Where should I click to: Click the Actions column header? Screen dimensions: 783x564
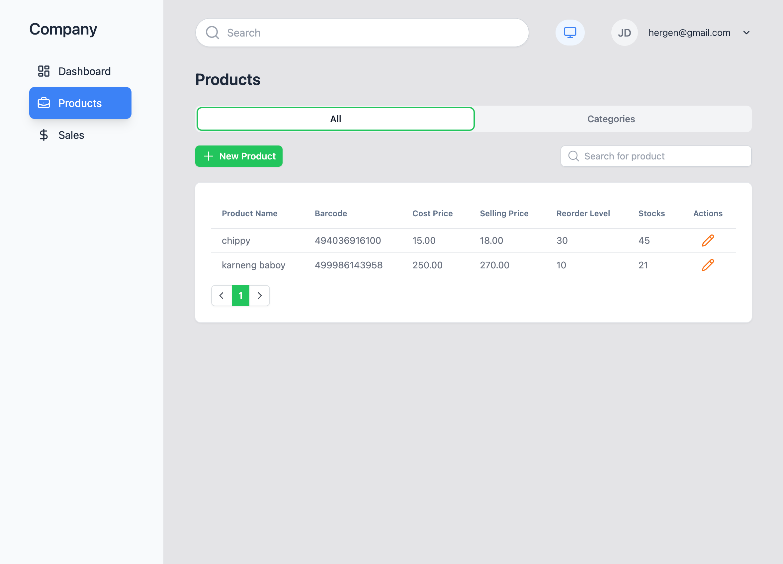coord(708,214)
